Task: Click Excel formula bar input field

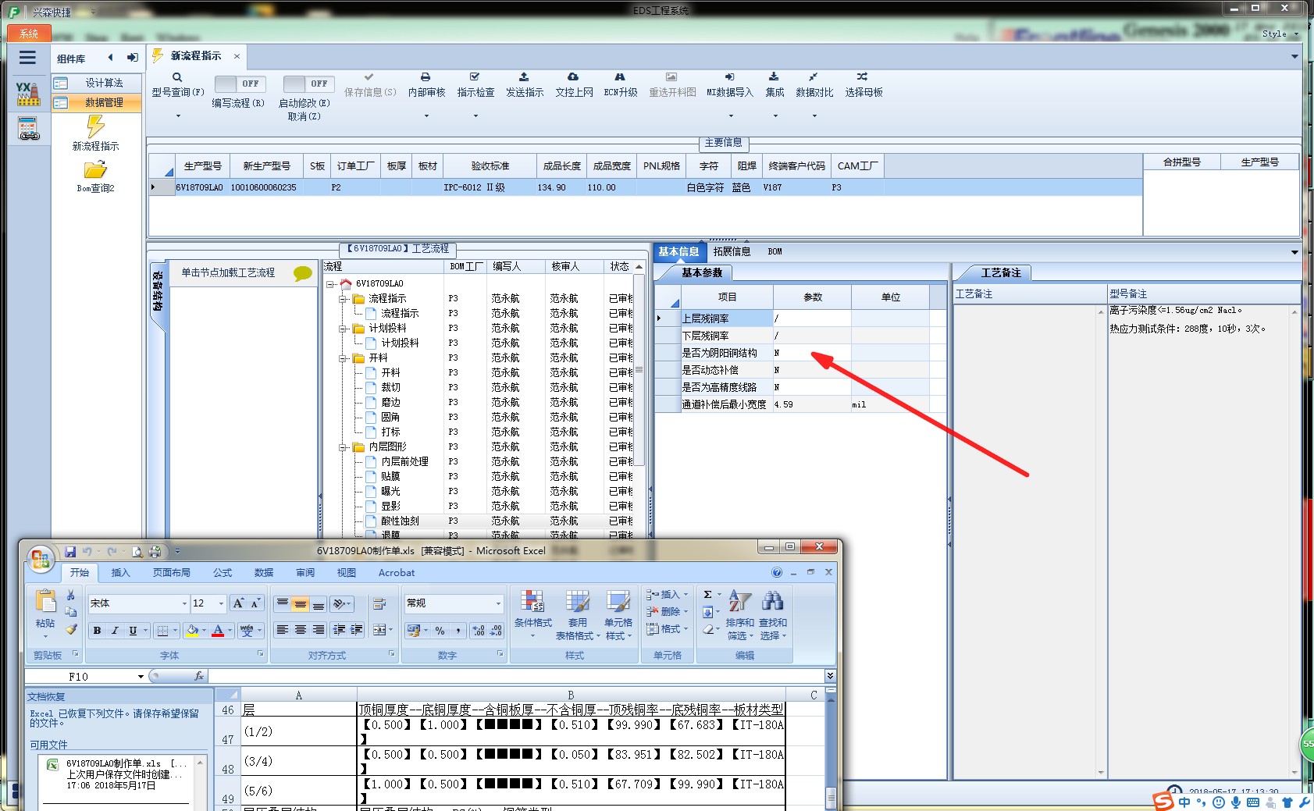Action: pos(515,676)
